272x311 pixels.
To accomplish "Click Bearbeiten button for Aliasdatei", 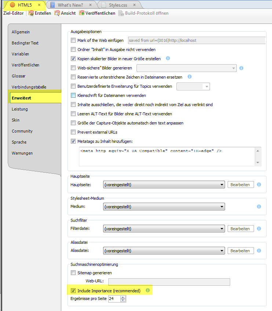I will click(240, 251).
